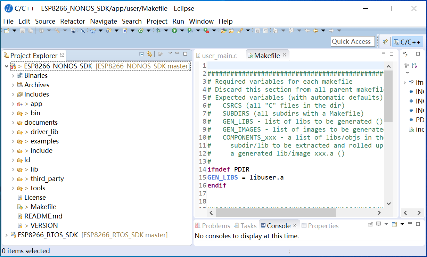Screen dimensions: 427x257
Task: Select the C/C++ perspective button
Action: (x=408, y=42)
